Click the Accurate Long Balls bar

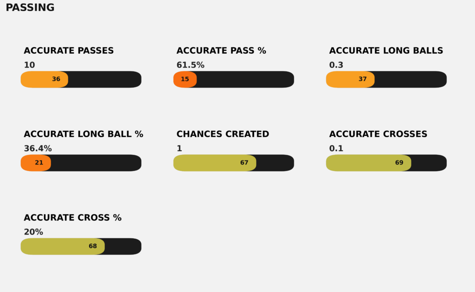point(386,79)
